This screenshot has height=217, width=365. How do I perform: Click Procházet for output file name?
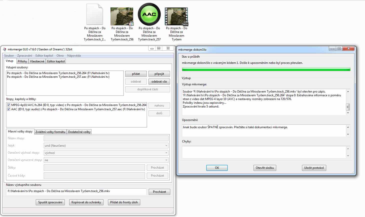tap(159, 192)
